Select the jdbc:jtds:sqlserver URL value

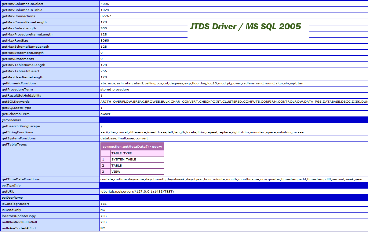pyautogui.click(x=137, y=192)
